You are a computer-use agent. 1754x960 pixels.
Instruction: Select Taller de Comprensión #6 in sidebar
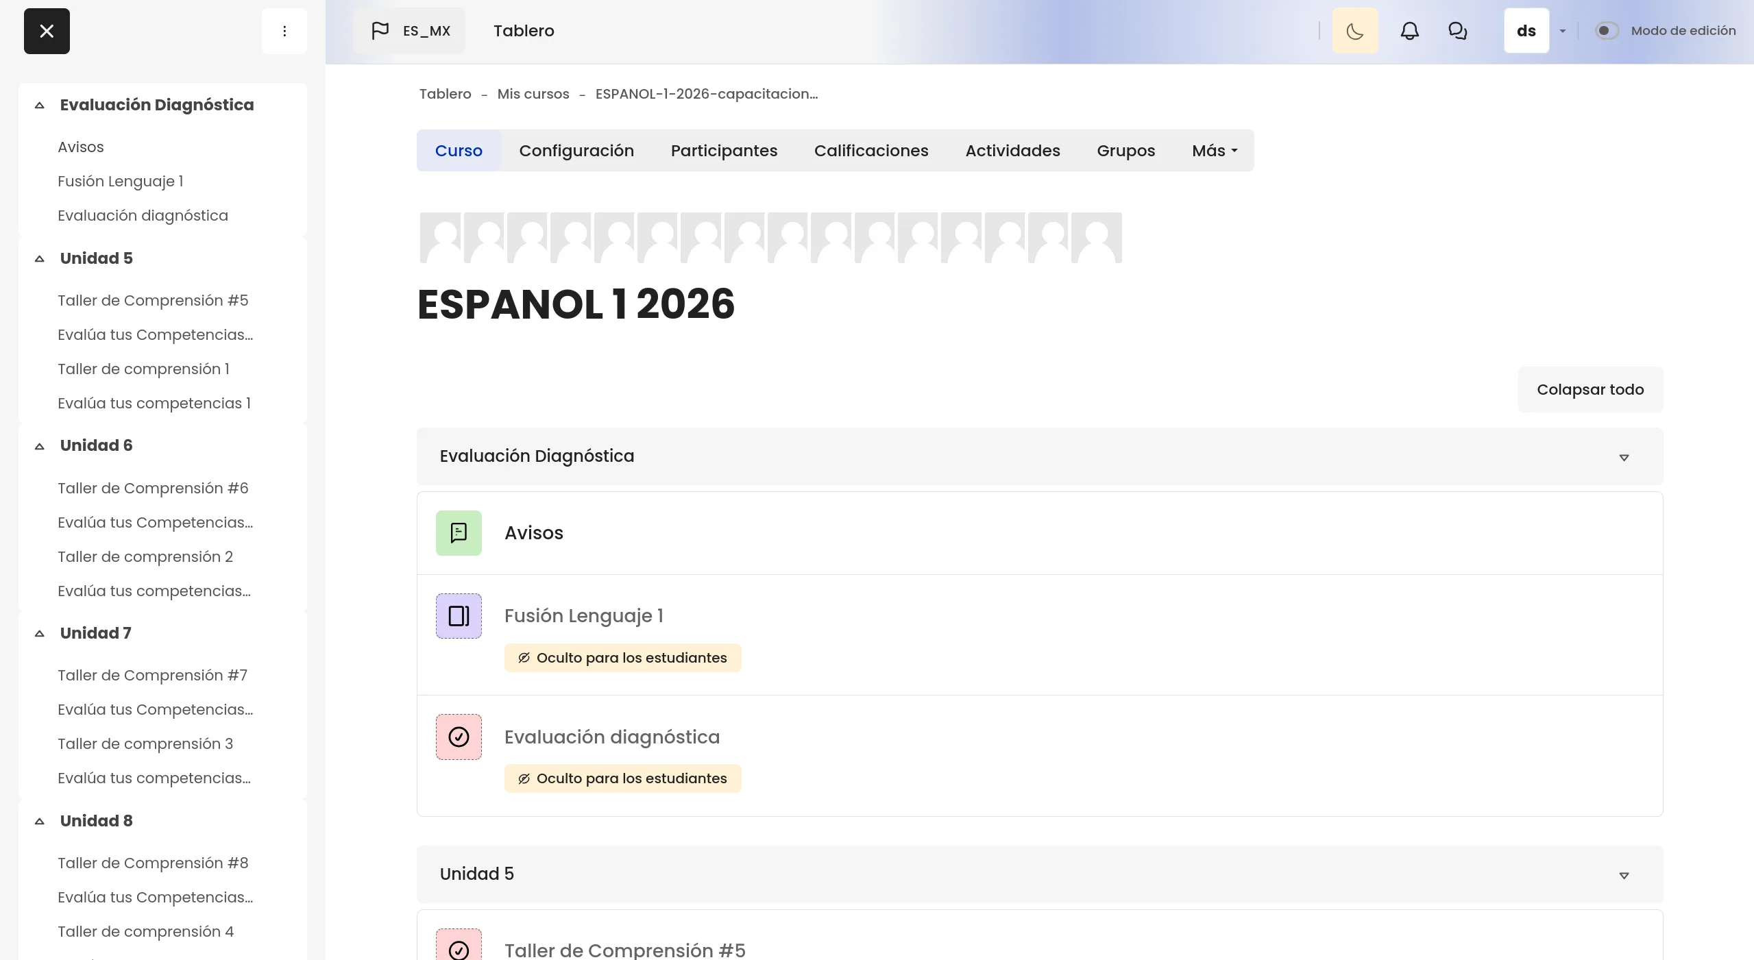pyautogui.click(x=153, y=489)
